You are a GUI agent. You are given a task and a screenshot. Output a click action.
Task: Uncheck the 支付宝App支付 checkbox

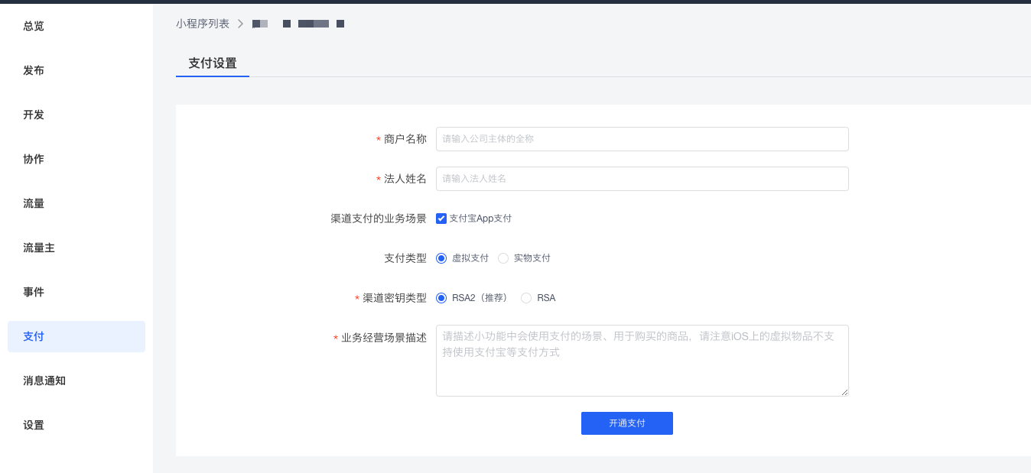pos(441,218)
